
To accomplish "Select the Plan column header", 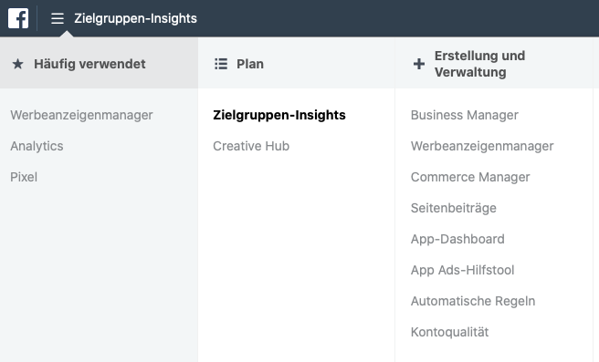I will click(297, 63).
